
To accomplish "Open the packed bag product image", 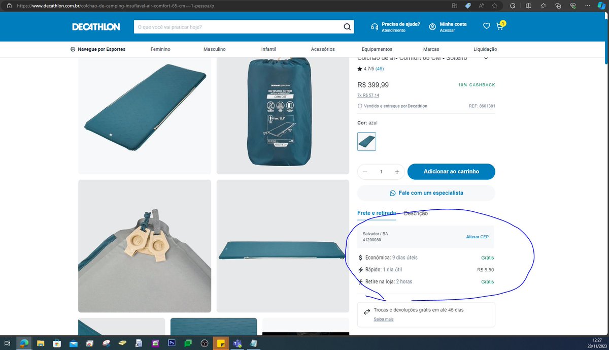I will (283, 115).
